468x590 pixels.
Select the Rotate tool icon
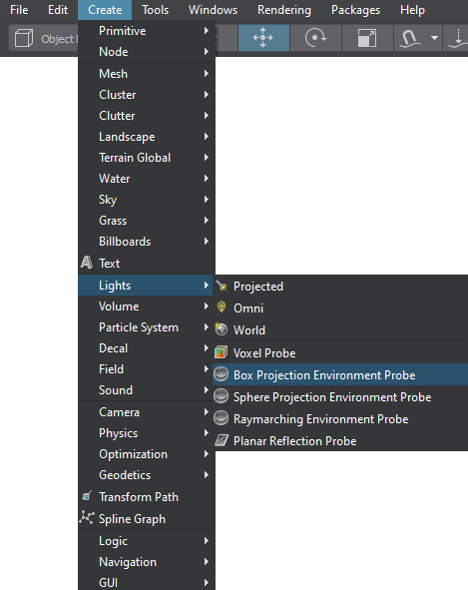(315, 38)
